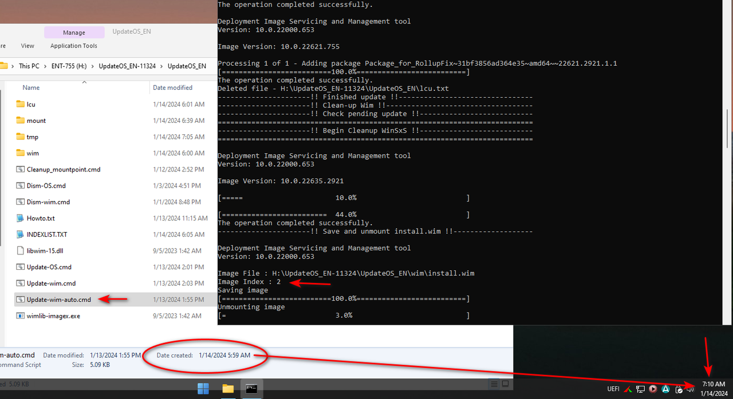The height and width of the screenshot is (399, 733).
Task: Open the Windows Start button
Action: [203, 389]
